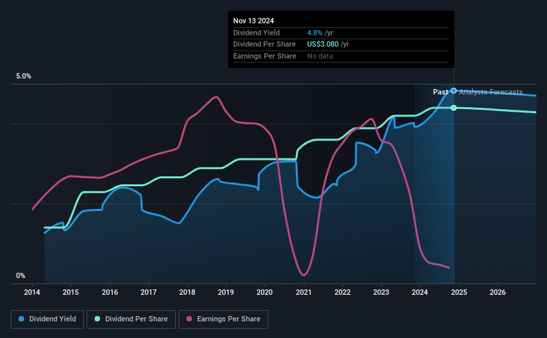547x338 pixels.
Task: Toggle the Dividend Per Share legend button
Action: coord(131,319)
